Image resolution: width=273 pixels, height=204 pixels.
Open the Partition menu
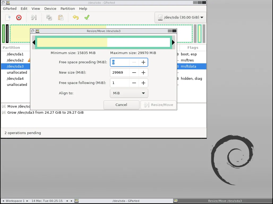(x=67, y=8)
